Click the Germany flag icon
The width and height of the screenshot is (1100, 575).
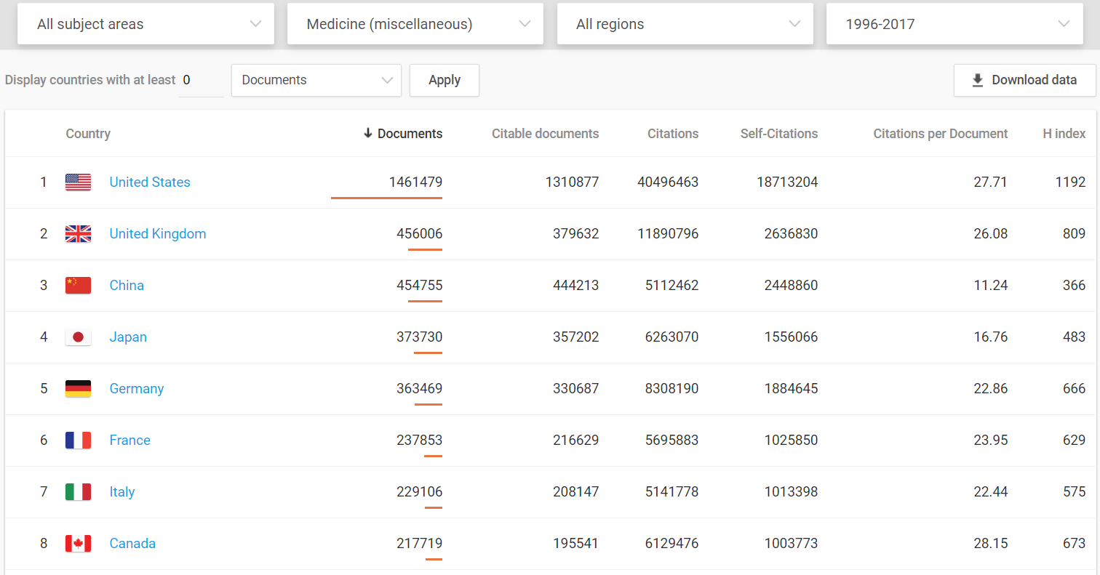78,389
